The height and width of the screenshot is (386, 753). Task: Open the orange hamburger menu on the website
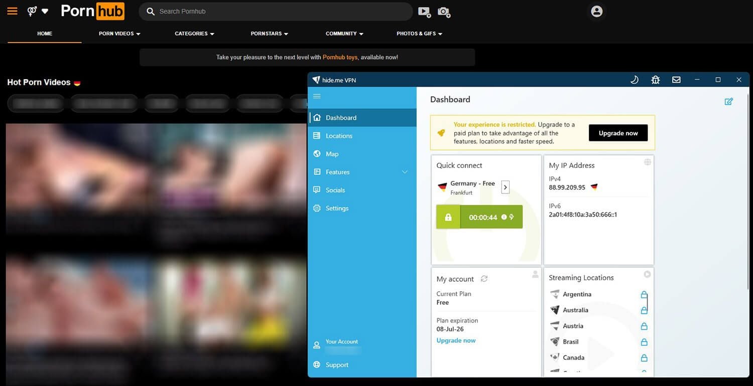click(12, 11)
